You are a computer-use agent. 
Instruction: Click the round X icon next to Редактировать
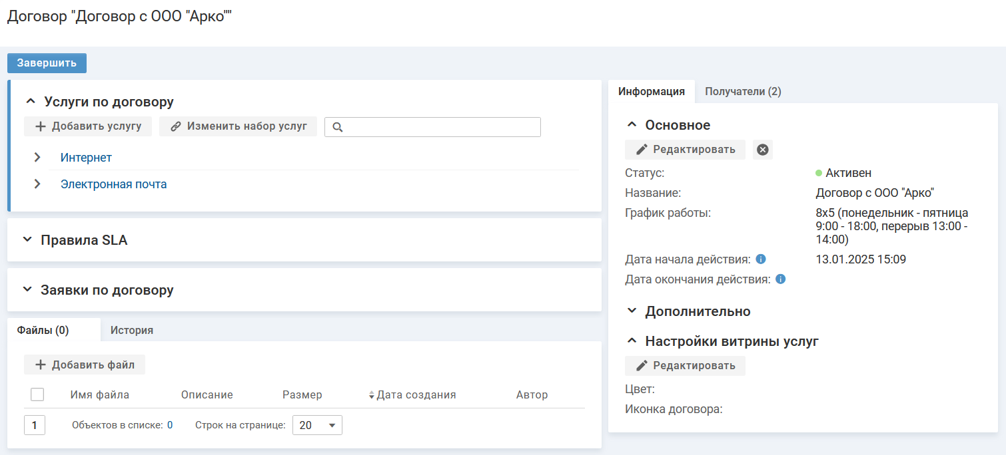tap(763, 150)
